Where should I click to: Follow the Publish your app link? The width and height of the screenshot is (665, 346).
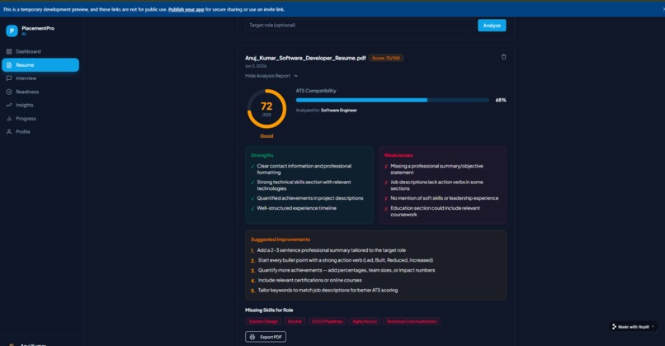186,9
